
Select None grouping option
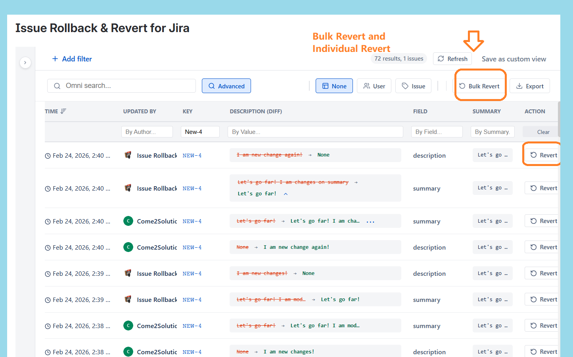click(x=334, y=86)
